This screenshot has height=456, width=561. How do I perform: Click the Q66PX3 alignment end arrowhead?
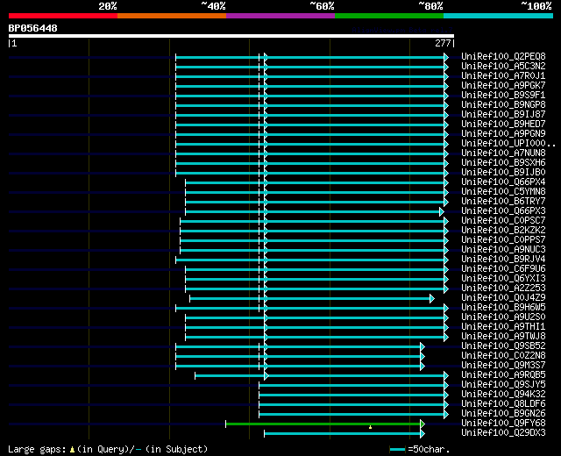point(442,211)
